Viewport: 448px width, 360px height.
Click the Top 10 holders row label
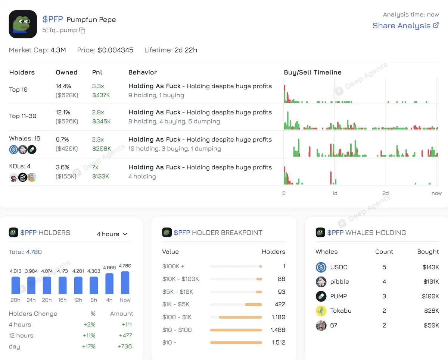coord(18,89)
